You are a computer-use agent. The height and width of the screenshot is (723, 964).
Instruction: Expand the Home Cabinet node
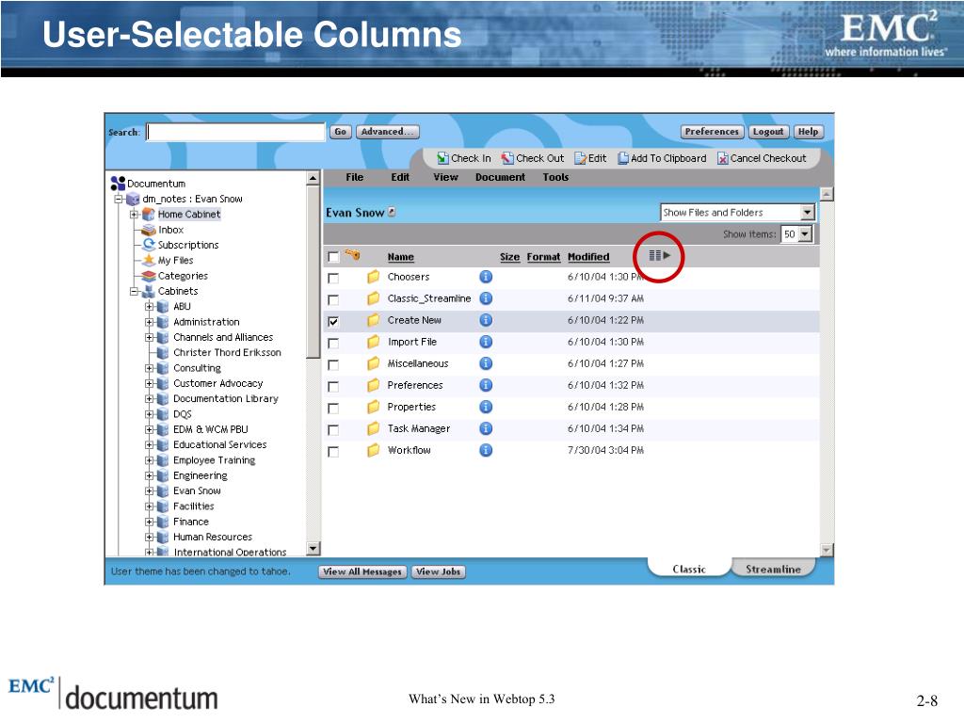134,215
